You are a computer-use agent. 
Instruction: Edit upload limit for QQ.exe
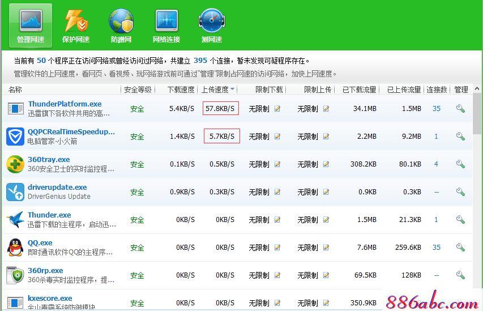pos(326,247)
